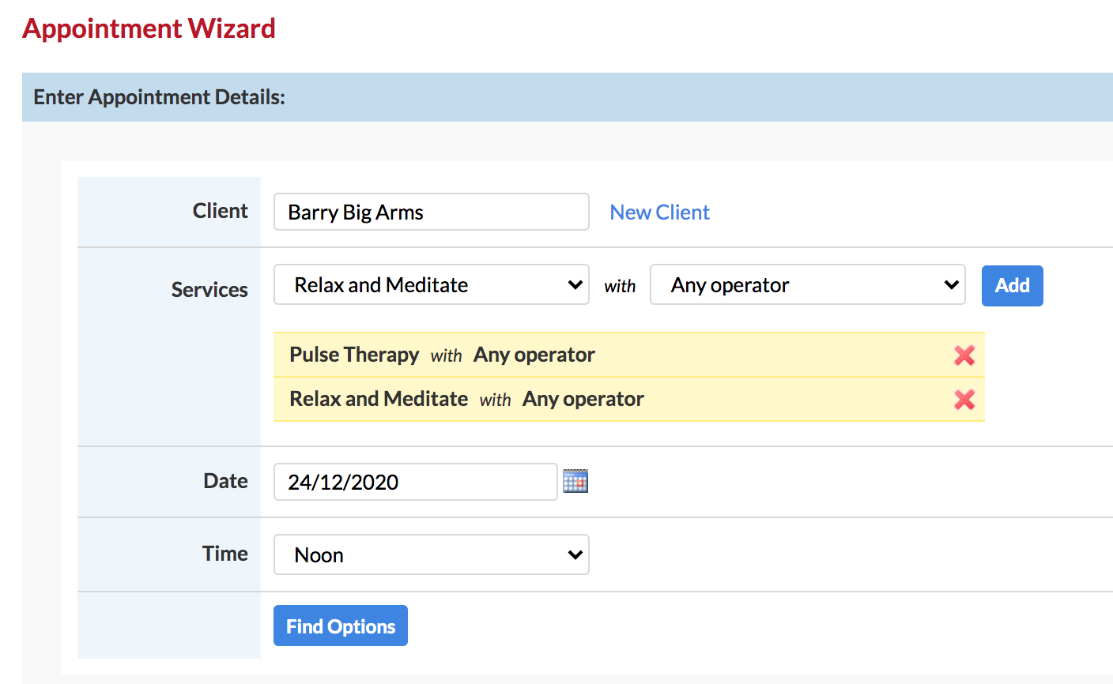Click the Date row label
1113x684 pixels.
(225, 481)
